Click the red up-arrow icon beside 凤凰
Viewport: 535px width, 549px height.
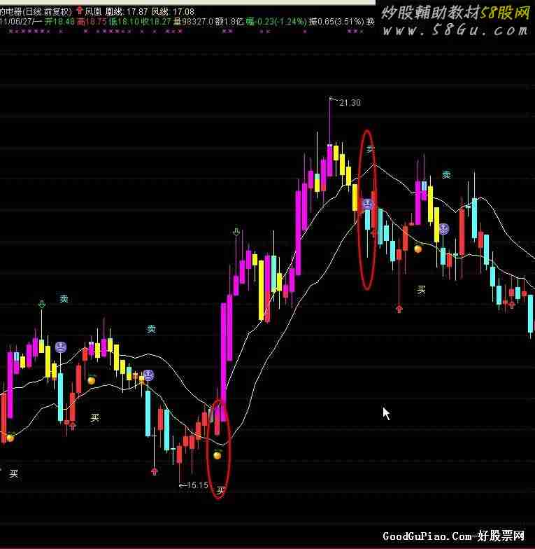pyautogui.click(x=80, y=11)
